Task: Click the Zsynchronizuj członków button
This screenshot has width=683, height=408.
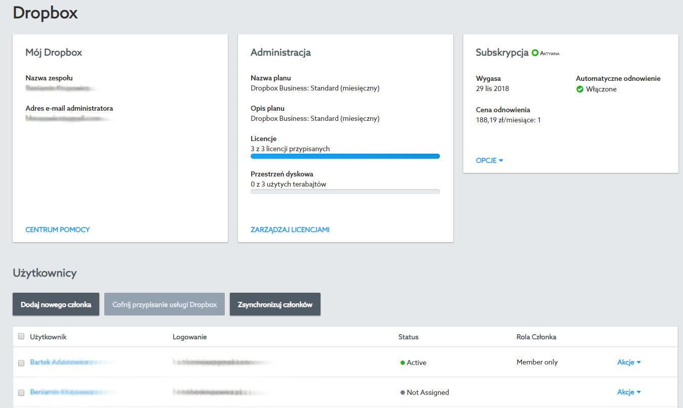Action: coord(275,304)
